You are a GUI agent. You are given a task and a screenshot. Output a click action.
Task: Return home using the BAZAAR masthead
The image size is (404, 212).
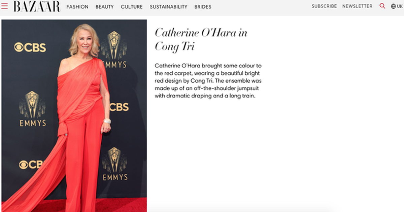coord(37,6)
